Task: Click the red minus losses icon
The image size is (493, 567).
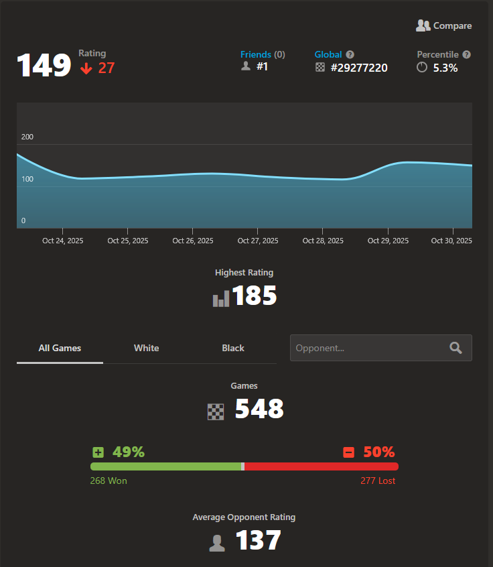Action: 349,452
